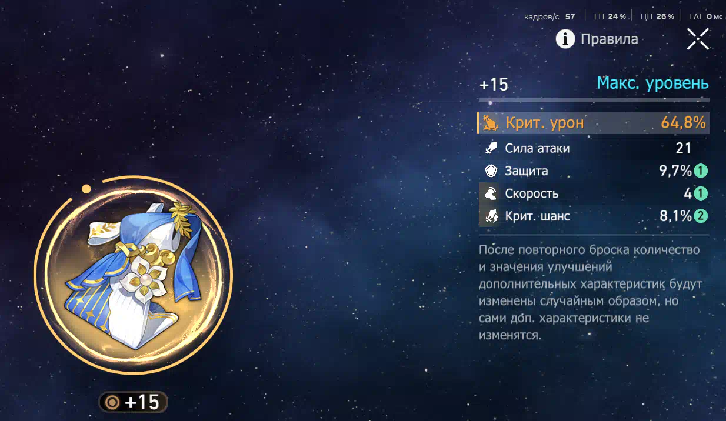Click the +15 level badge under relic
Screen dimensions: 726x421
133,402
